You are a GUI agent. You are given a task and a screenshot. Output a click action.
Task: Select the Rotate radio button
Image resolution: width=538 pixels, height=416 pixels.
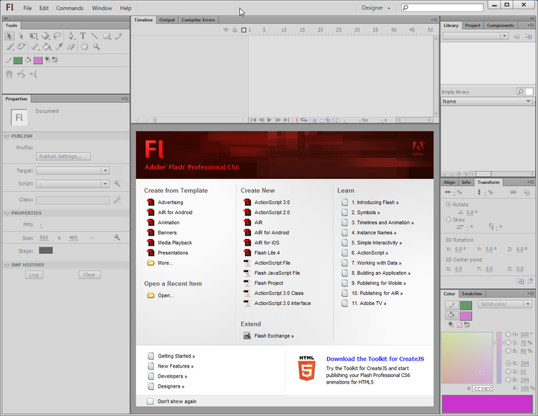(449, 205)
